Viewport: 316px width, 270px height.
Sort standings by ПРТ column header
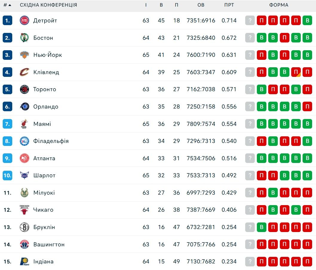pyautogui.click(x=229, y=5)
